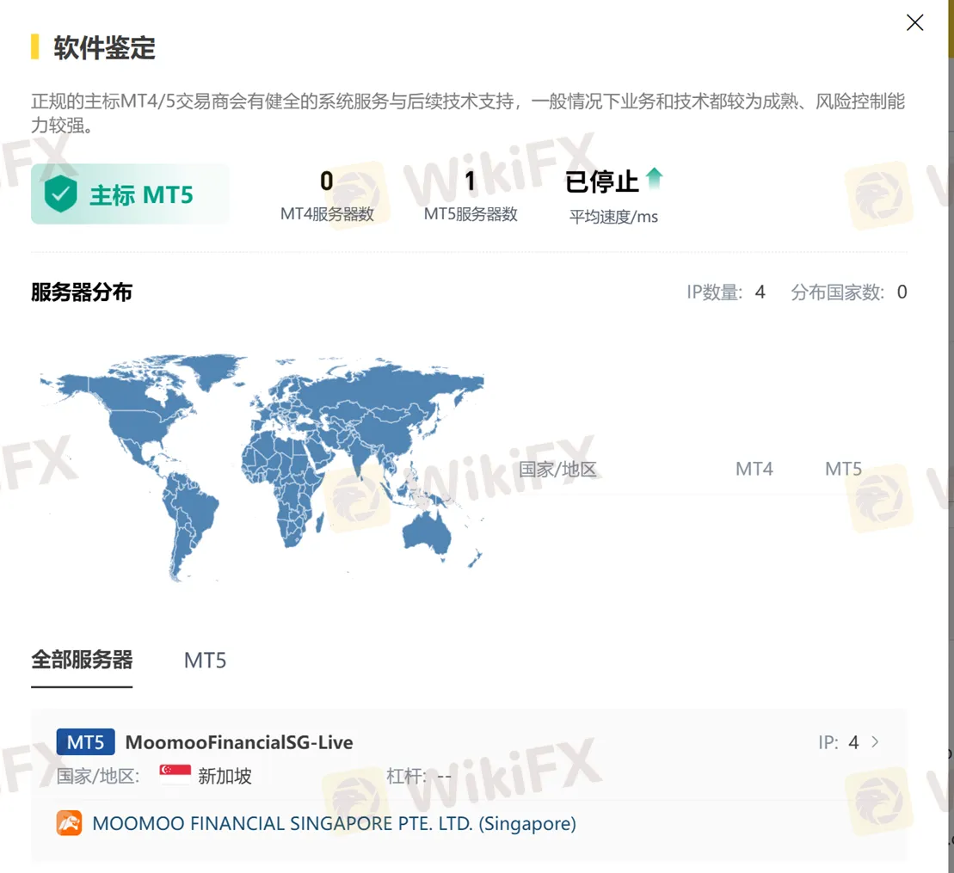
Task: Click the MT4 column header in table
Action: click(754, 470)
